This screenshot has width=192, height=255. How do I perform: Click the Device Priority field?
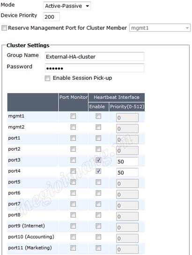tap(52, 17)
